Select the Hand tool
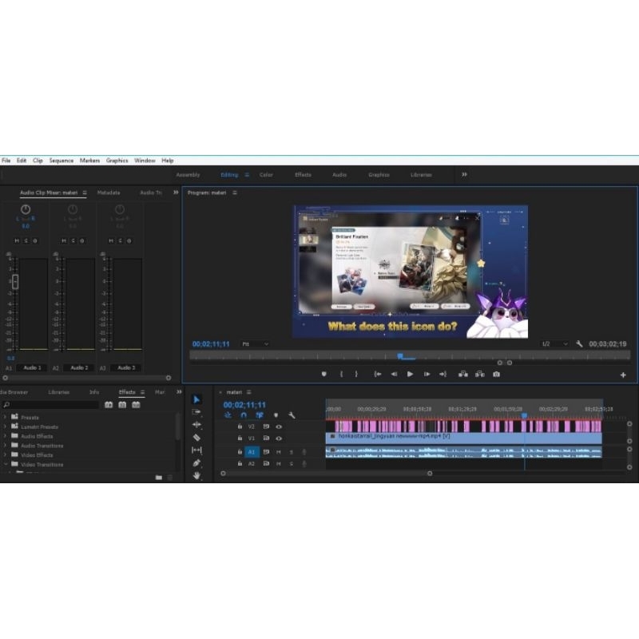Image resolution: width=639 pixels, height=639 pixels. [x=196, y=475]
